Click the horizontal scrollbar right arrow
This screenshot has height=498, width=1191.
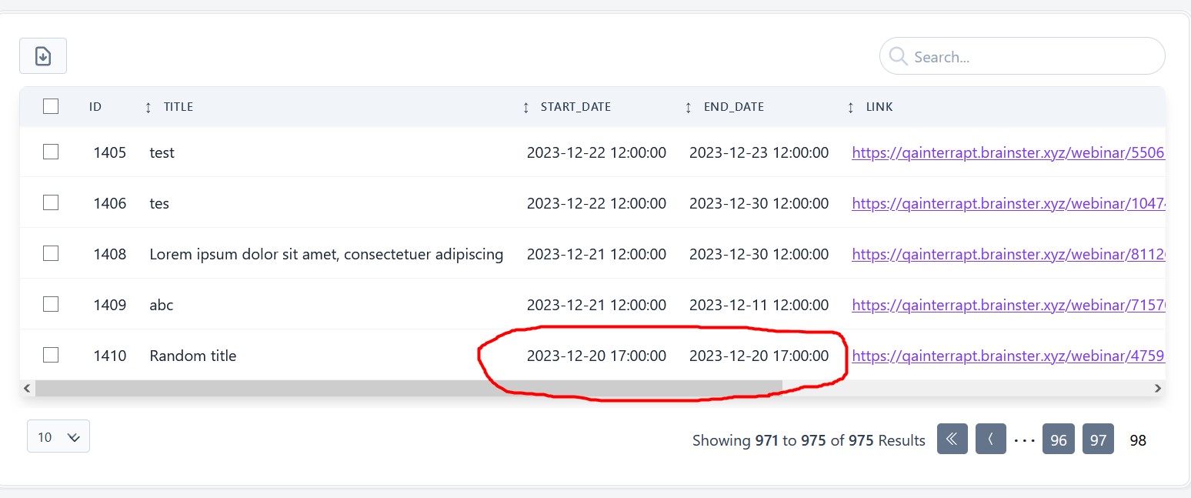pos(1157,389)
